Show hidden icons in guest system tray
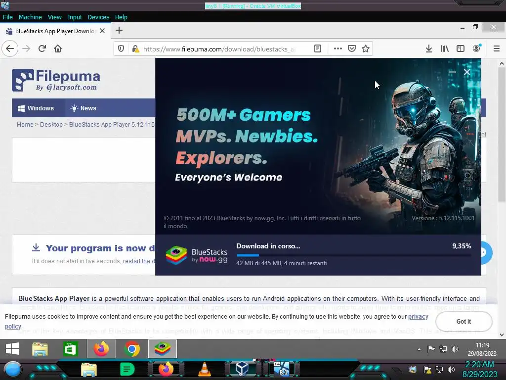The height and width of the screenshot is (380, 506). coord(419,349)
